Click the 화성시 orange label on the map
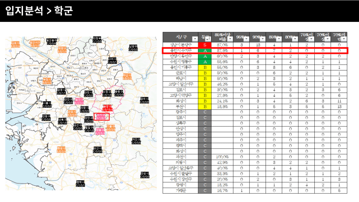Image resolution: width=359 pixels, height=202 pixels. coord(61,149)
